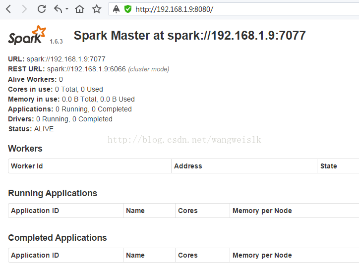
Task: Reload the Spark Master page
Action: coord(42,9)
